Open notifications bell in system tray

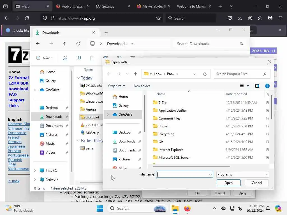(x=268, y=208)
